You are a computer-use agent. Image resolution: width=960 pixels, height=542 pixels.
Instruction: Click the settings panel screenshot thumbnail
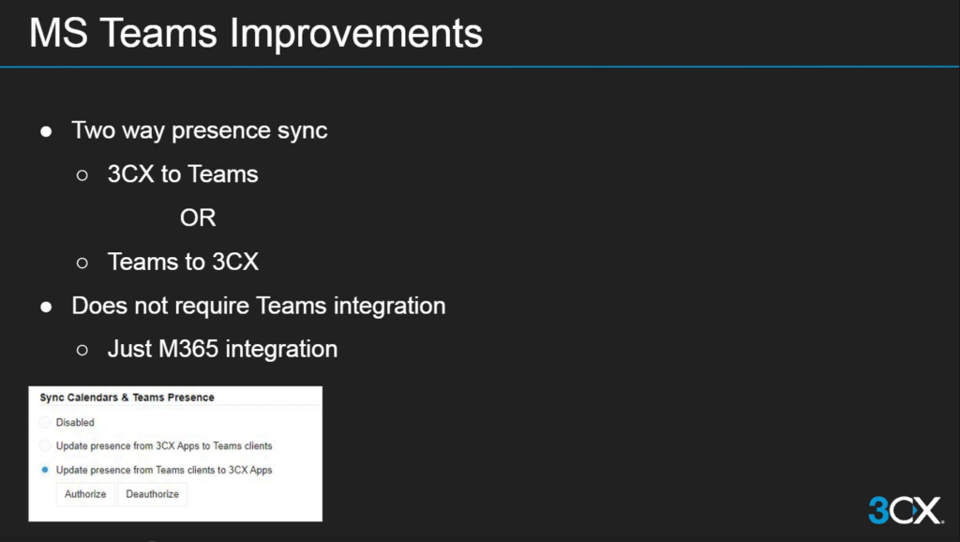coord(175,454)
